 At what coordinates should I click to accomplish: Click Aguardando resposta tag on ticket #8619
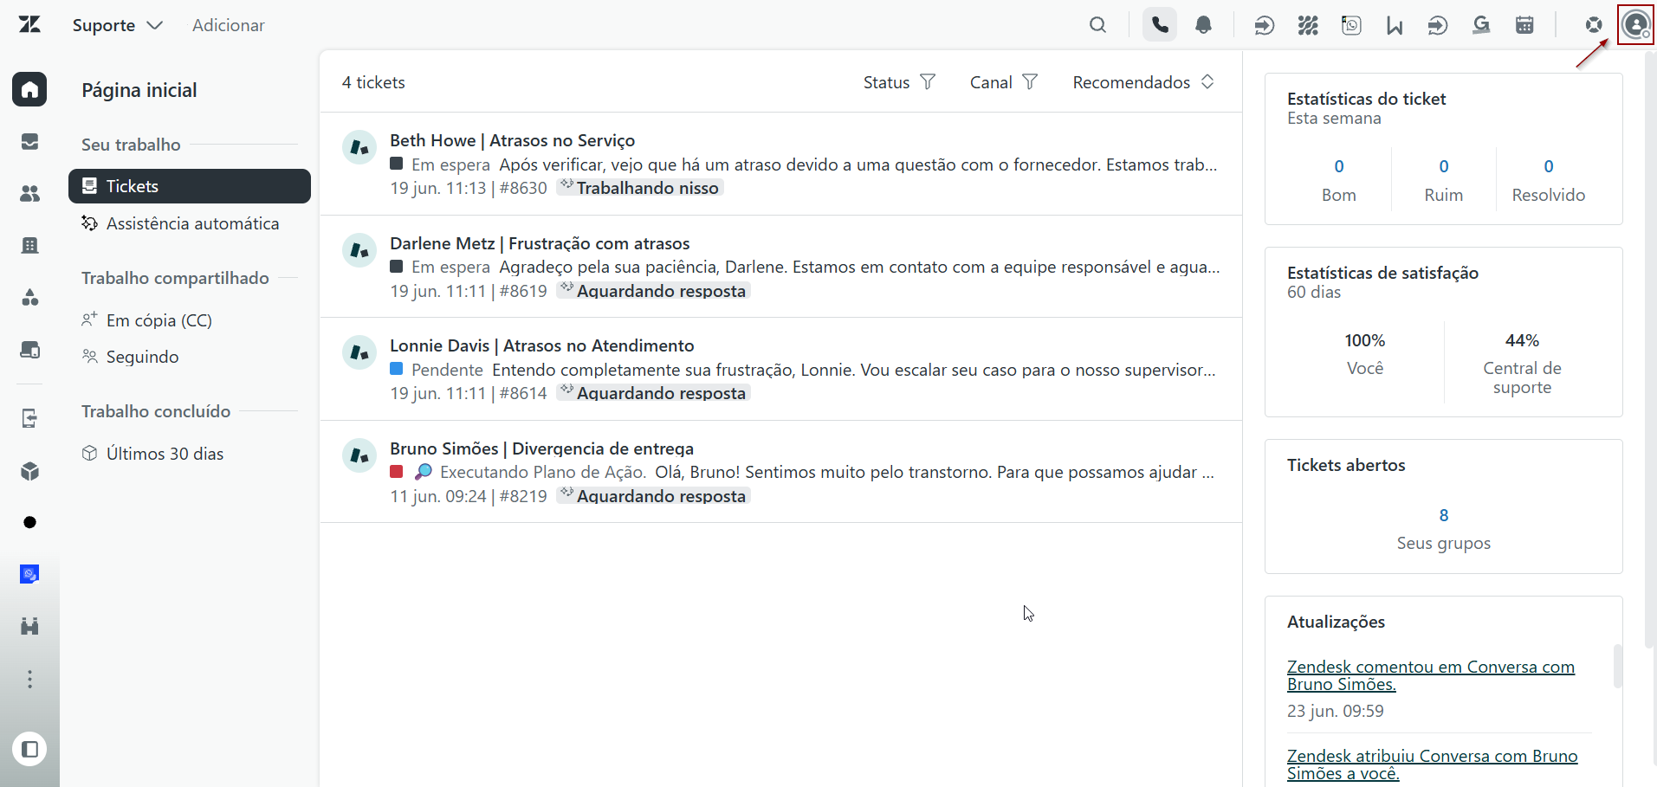[x=653, y=291]
